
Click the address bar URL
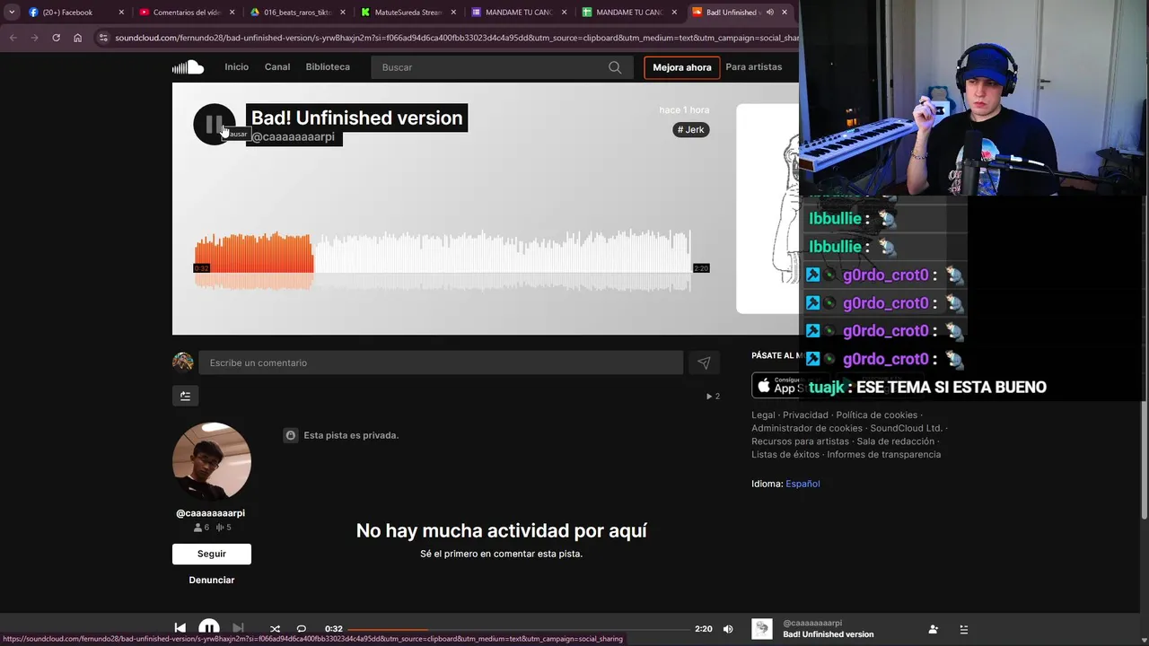(x=456, y=38)
